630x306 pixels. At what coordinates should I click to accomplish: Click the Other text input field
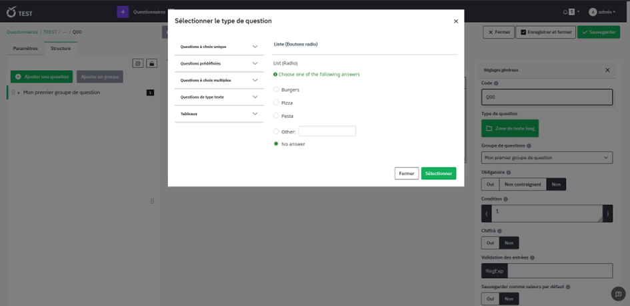coord(327,131)
